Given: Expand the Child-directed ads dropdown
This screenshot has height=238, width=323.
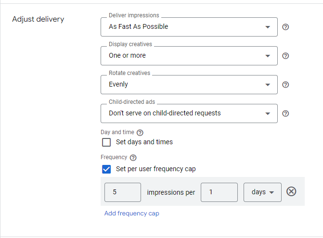Looking at the screenshot, I should [189, 113].
